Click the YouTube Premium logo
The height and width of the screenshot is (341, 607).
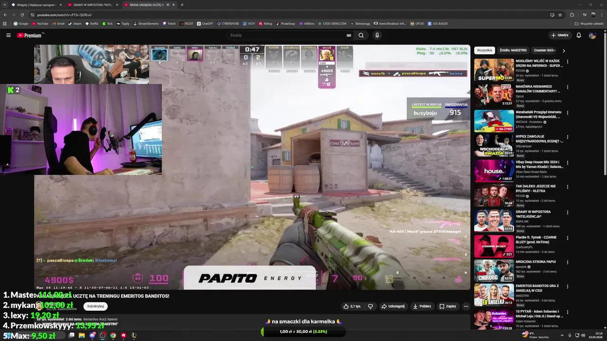tap(30, 35)
